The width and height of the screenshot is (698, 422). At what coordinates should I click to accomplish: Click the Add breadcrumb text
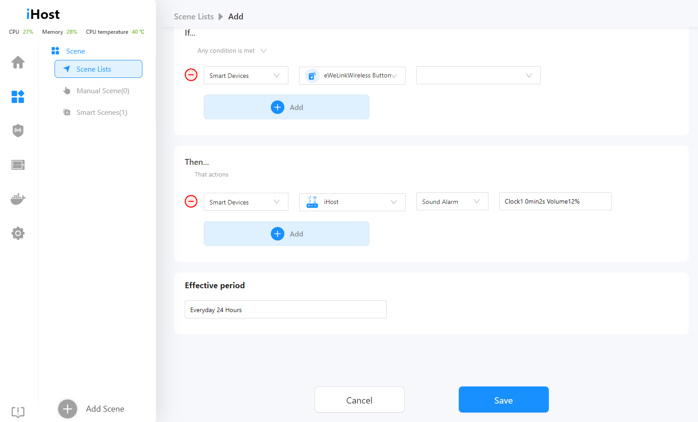(x=236, y=17)
